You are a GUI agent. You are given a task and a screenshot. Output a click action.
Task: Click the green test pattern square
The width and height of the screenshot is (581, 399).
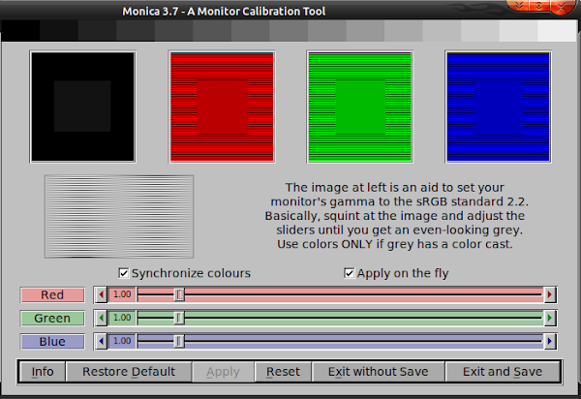tap(360, 107)
